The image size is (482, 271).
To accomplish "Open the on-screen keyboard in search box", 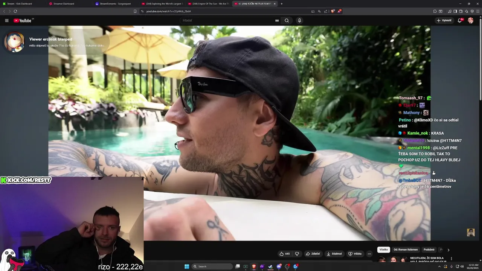I will 277,20.
